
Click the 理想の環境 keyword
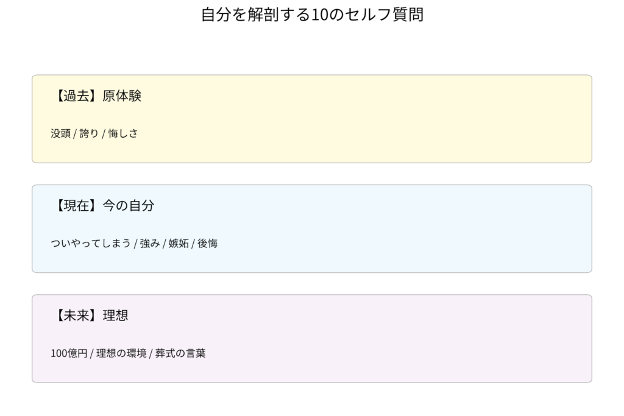point(121,353)
